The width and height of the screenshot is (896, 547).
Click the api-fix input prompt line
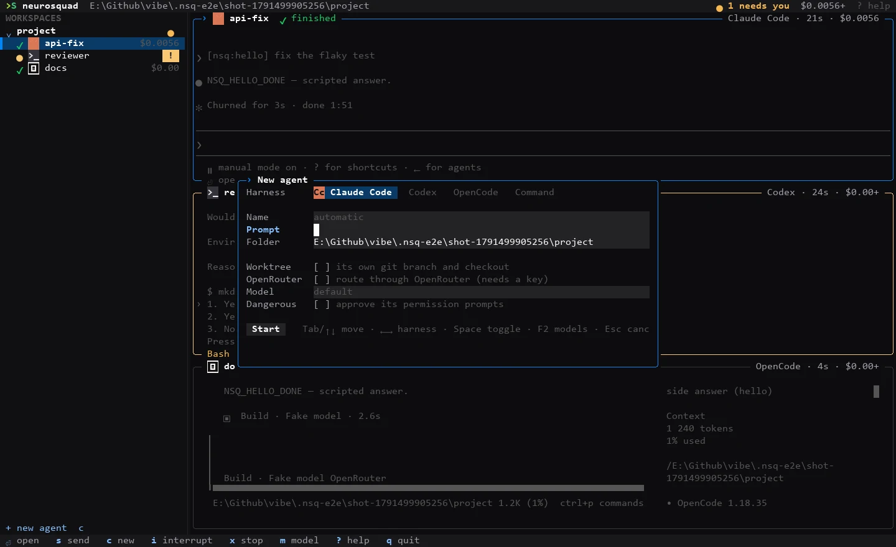click(543, 145)
